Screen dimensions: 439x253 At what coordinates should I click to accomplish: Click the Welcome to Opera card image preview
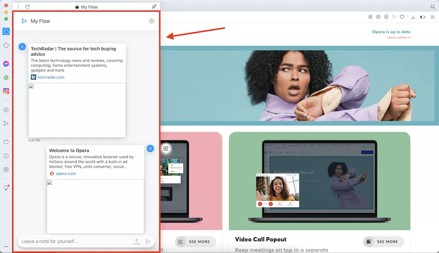tap(95, 206)
